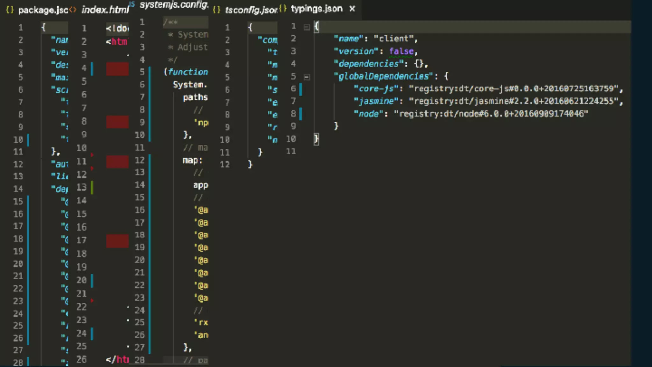The height and width of the screenshot is (367, 652).
Task: Click the </ht closing tag in index.html
Action: 117,360
